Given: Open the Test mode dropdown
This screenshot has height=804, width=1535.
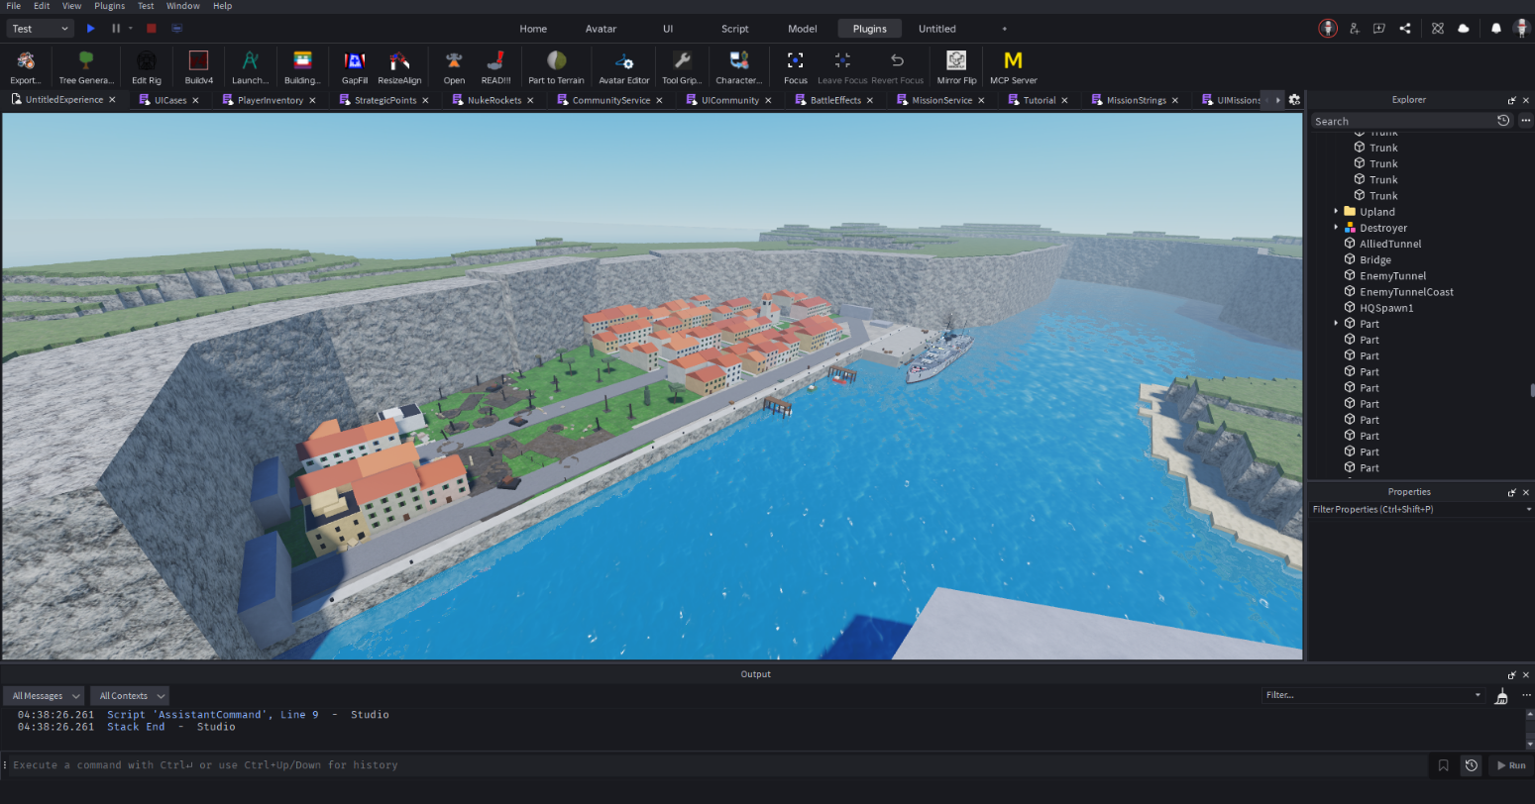Looking at the screenshot, I should tap(41, 29).
